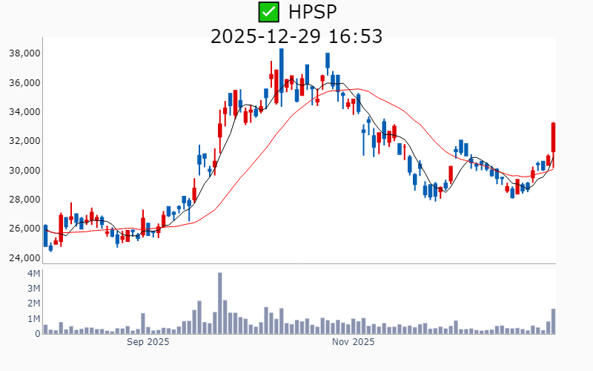The height and width of the screenshot is (371, 593).
Task: Click the tallest volume bar near 4M
Action: [x=220, y=303]
